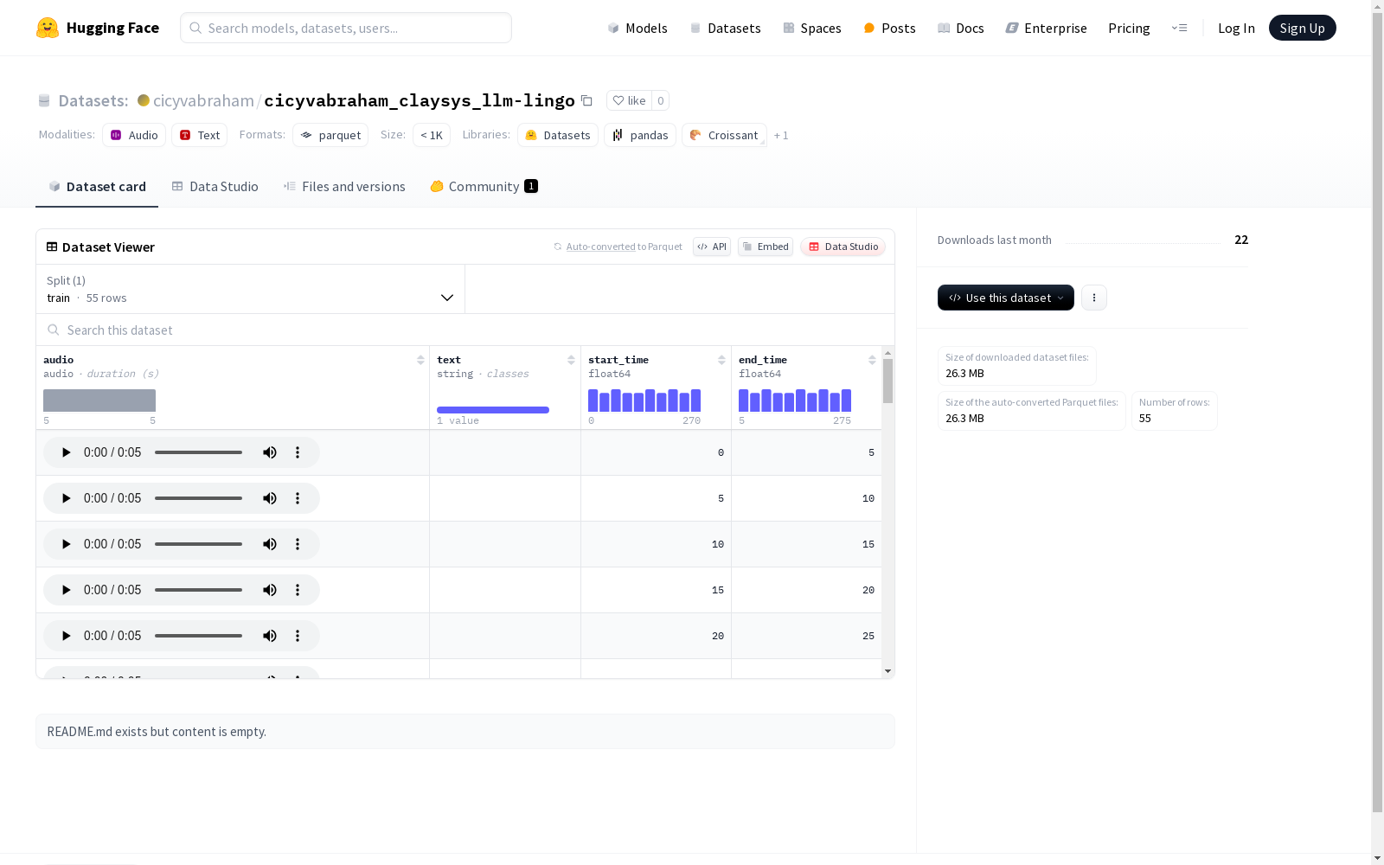Open Data Studio from the viewer header
The height and width of the screenshot is (865, 1384).
point(843,247)
